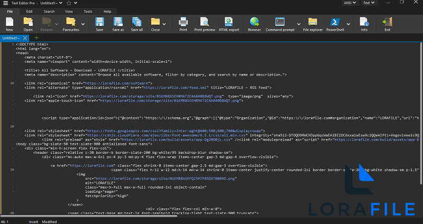The width and height of the screenshot is (423, 224).
Task: Click the Exit door icon
Action: 388,22
